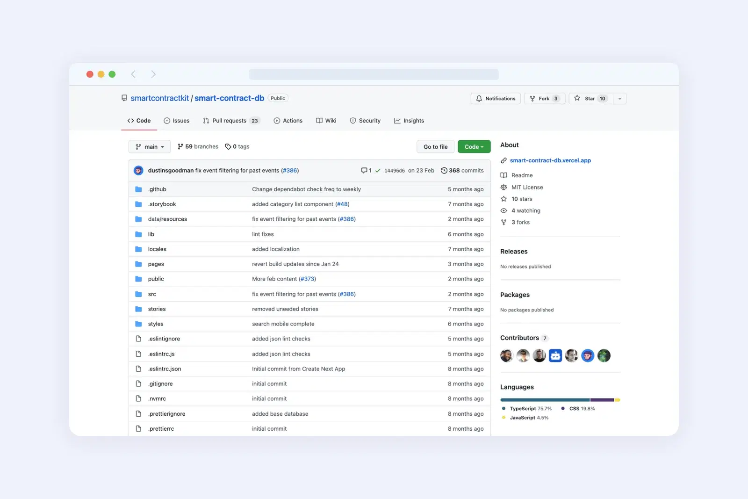Click the public folder icon
Viewport: 748px width, 499px height.
point(138,279)
